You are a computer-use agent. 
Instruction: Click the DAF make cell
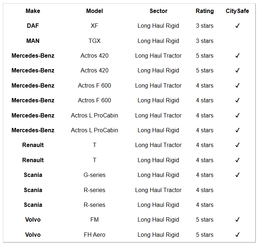[x=33, y=26]
